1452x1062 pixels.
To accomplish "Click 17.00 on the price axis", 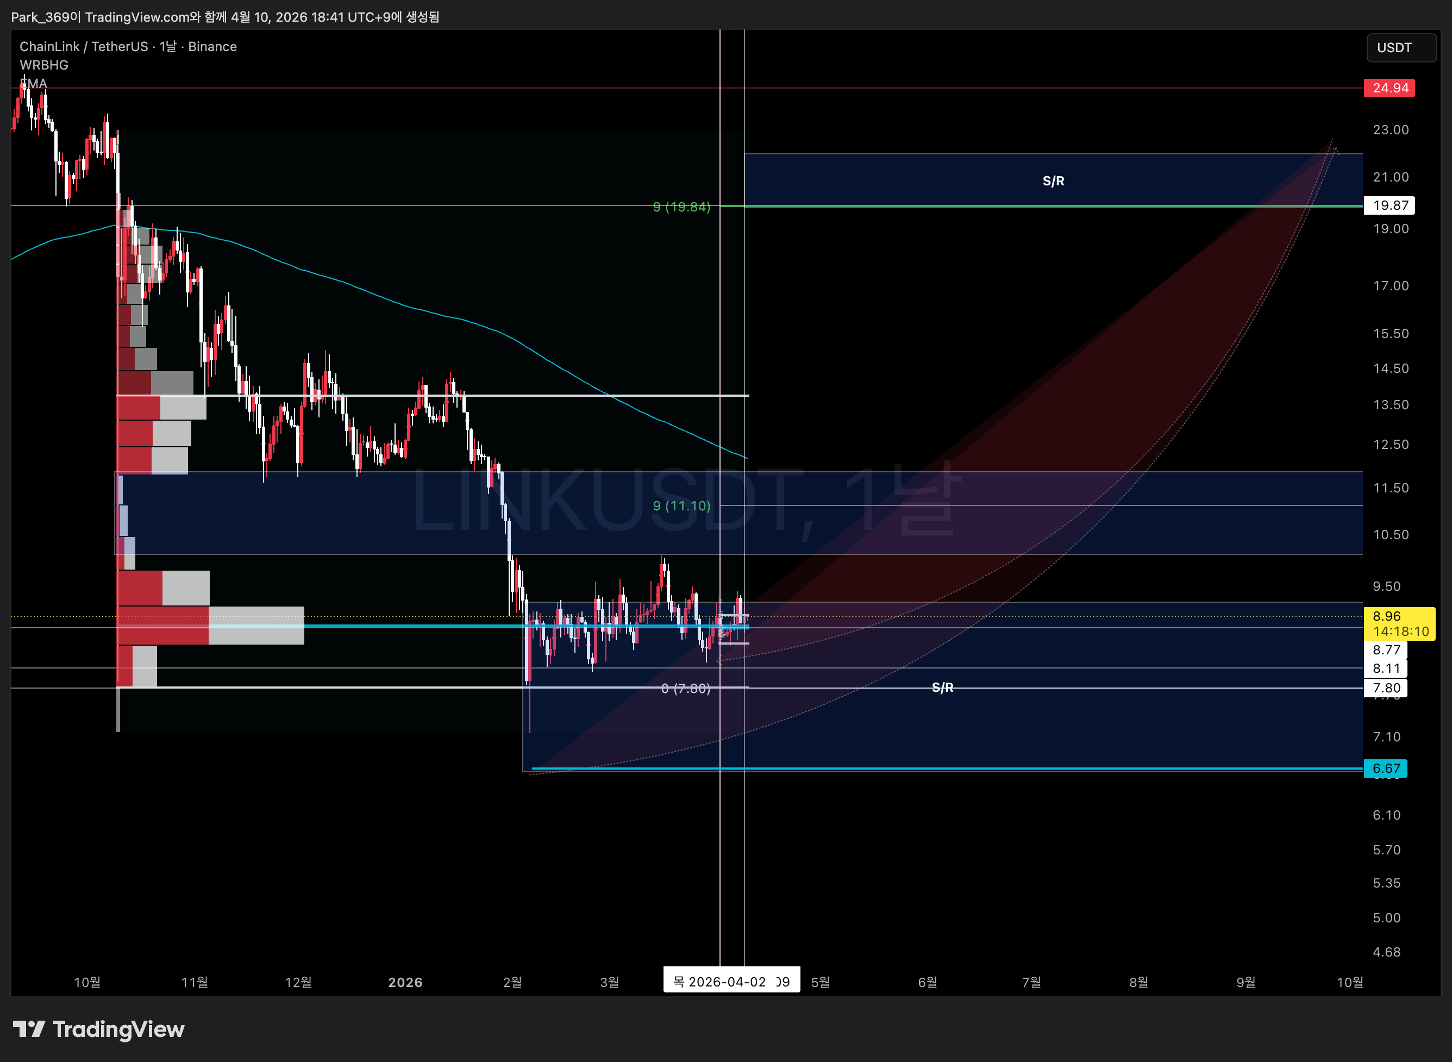I will point(1390,285).
